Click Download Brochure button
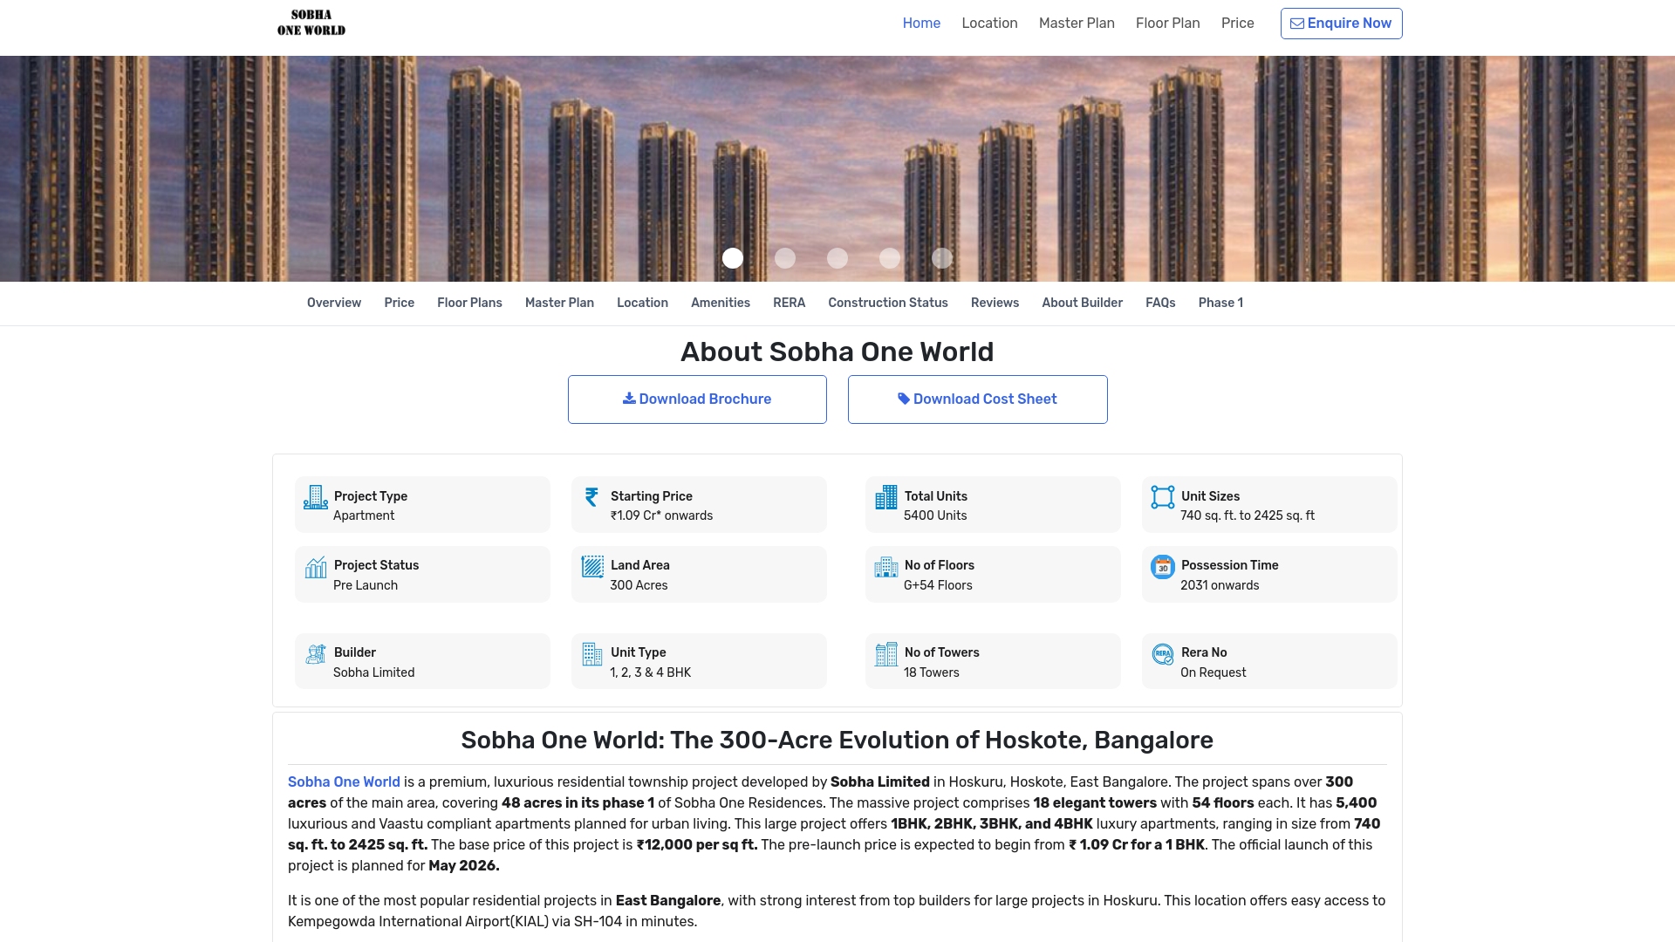1675x942 pixels. tap(697, 399)
